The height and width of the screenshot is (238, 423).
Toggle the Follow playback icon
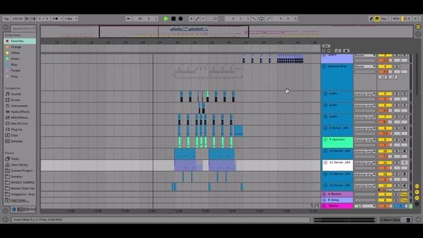pyautogui.click(x=129, y=19)
